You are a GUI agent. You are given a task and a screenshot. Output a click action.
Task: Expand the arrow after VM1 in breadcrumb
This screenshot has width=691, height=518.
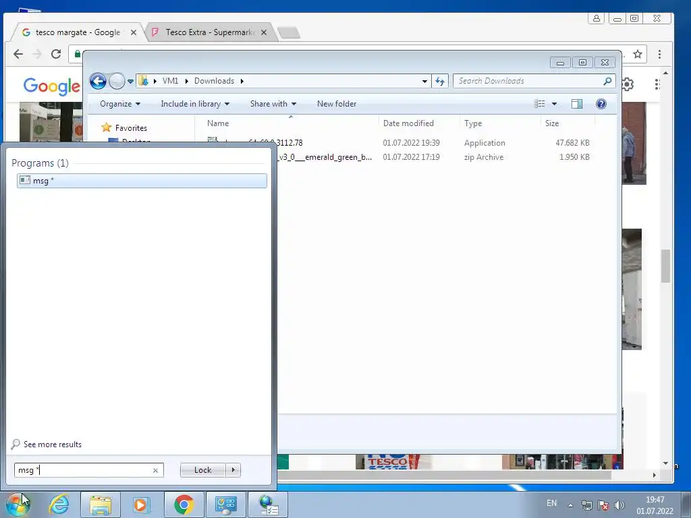tap(186, 81)
